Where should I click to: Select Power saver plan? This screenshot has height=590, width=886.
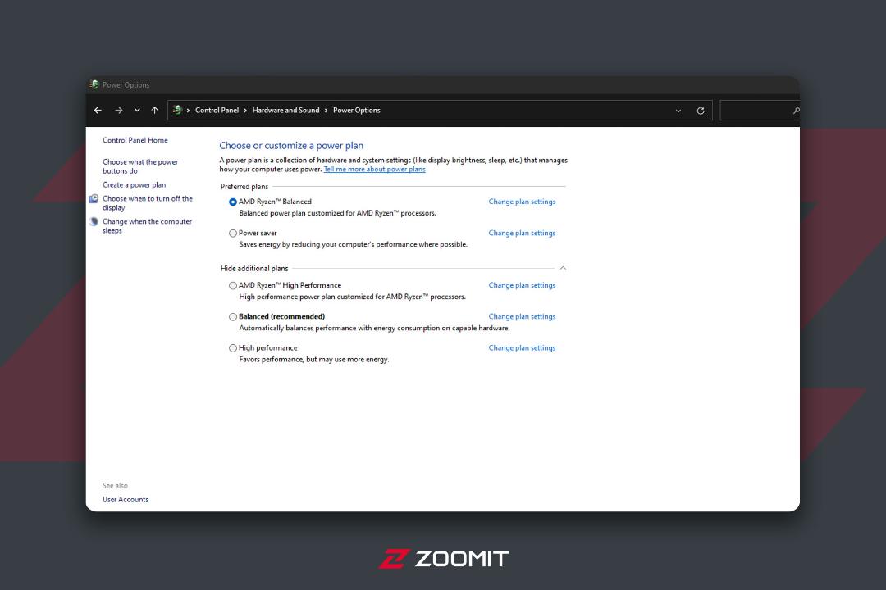pyautogui.click(x=233, y=234)
